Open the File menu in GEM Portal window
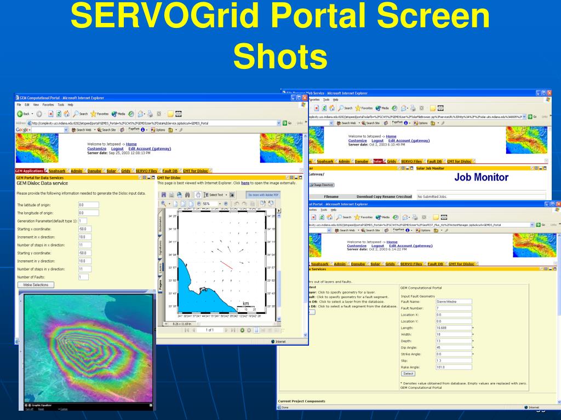Screen dimensions: 561x420 tap(19, 104)
